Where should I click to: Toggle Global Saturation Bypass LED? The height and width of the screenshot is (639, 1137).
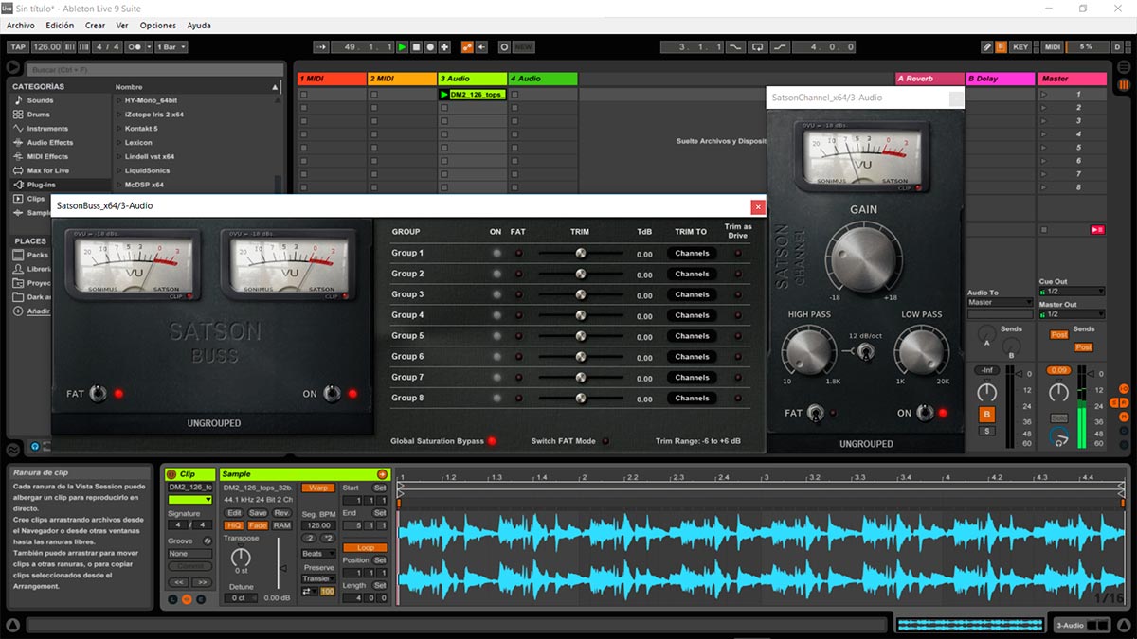tap(492, 441)
